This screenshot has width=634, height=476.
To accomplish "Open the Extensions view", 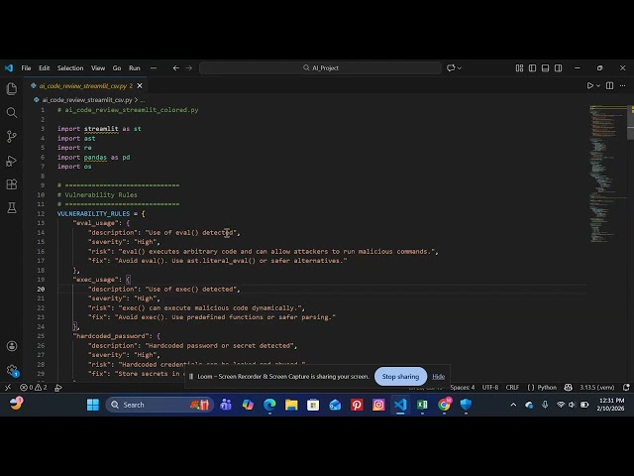I will (12, 184).
